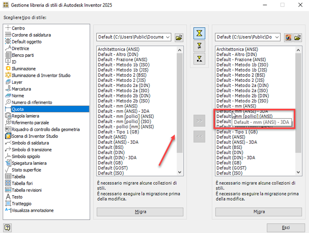Select Tabella revisioni style type
The image size is (309, 233).
point(23,190)
